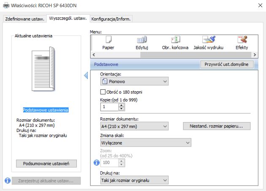Viewport: 266px width, 191px height.
Task: Increase the Kopie count with up arrow
Action: point(121,105)
